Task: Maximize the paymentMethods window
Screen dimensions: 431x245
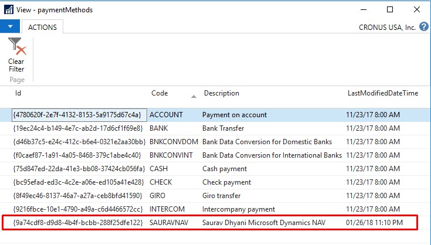Action: (x=390, y=9)
